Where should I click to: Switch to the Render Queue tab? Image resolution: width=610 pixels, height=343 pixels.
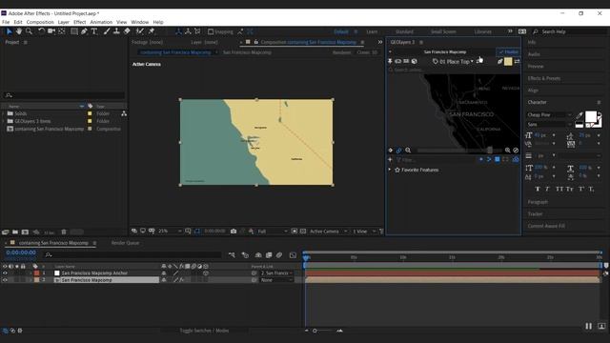tap(125, 243)
